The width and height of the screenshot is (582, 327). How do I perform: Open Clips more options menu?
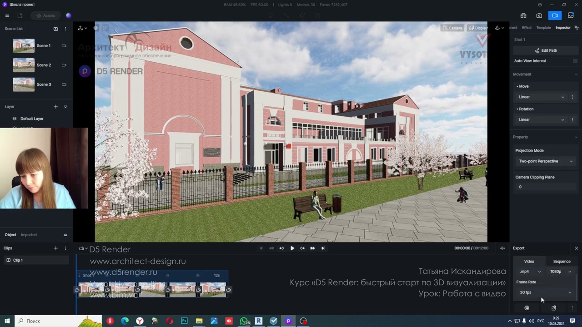[x=65, y=248]
